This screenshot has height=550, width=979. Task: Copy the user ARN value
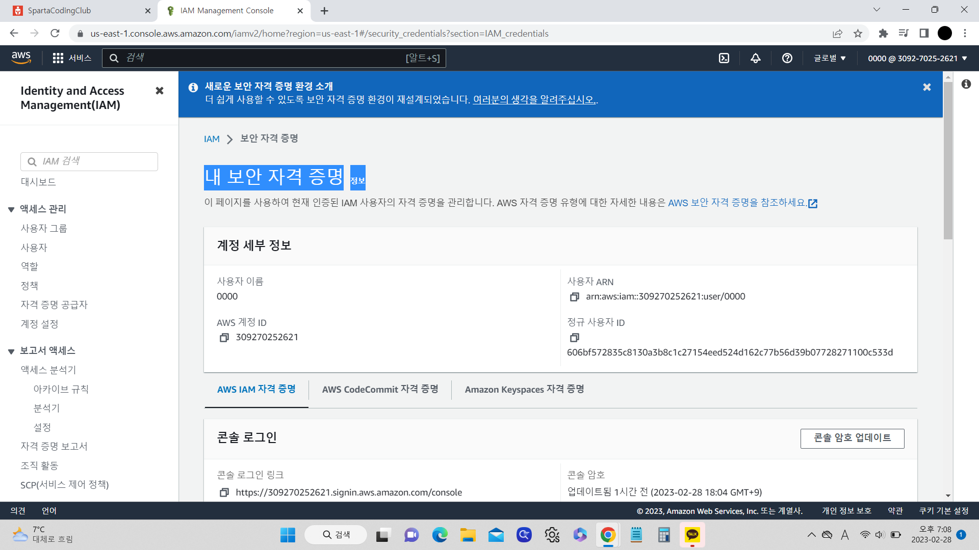[x=575, y=297]
